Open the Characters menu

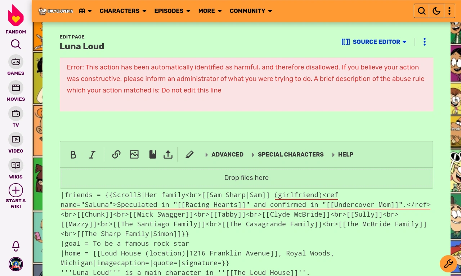pyautogui.click(x=120, y=11)
